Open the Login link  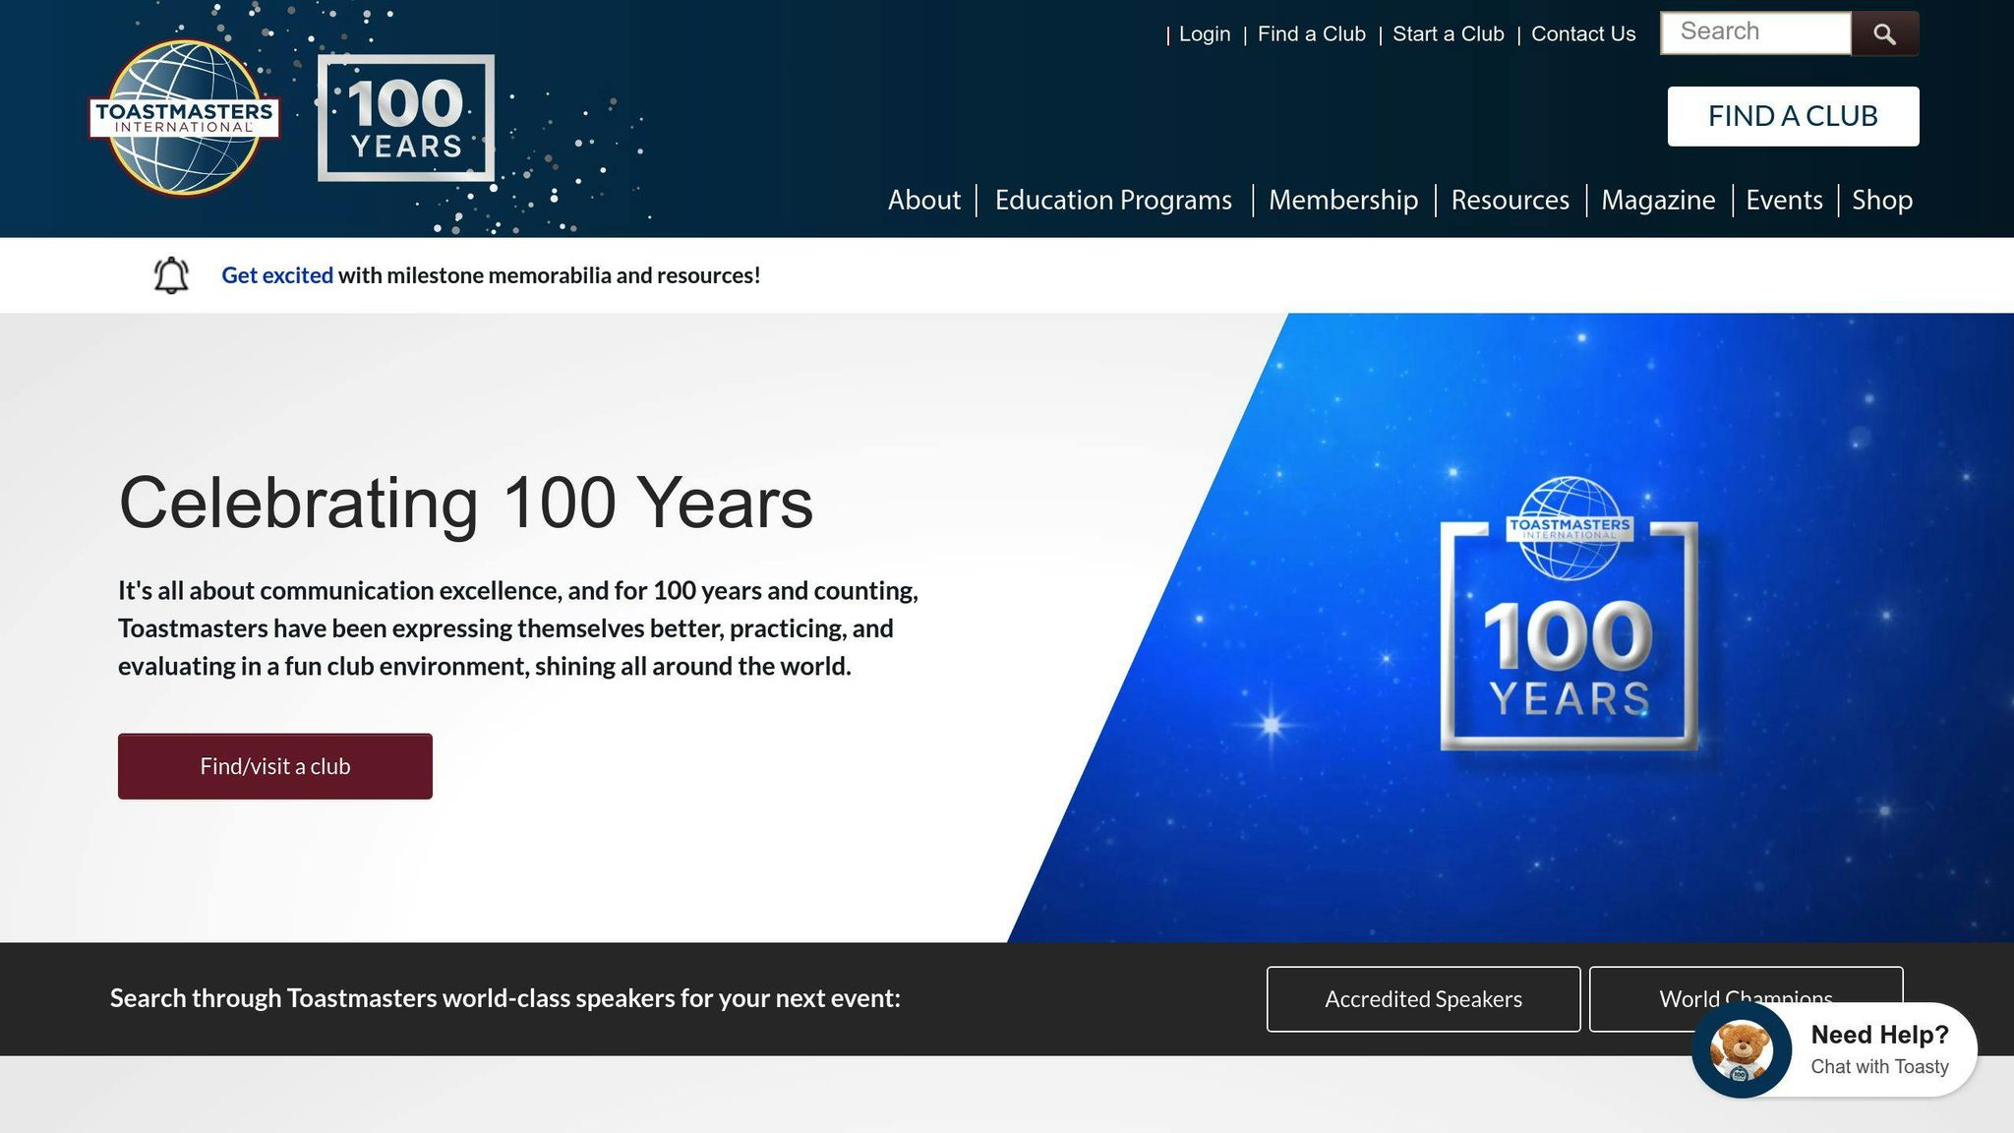tap(1205, 34)
